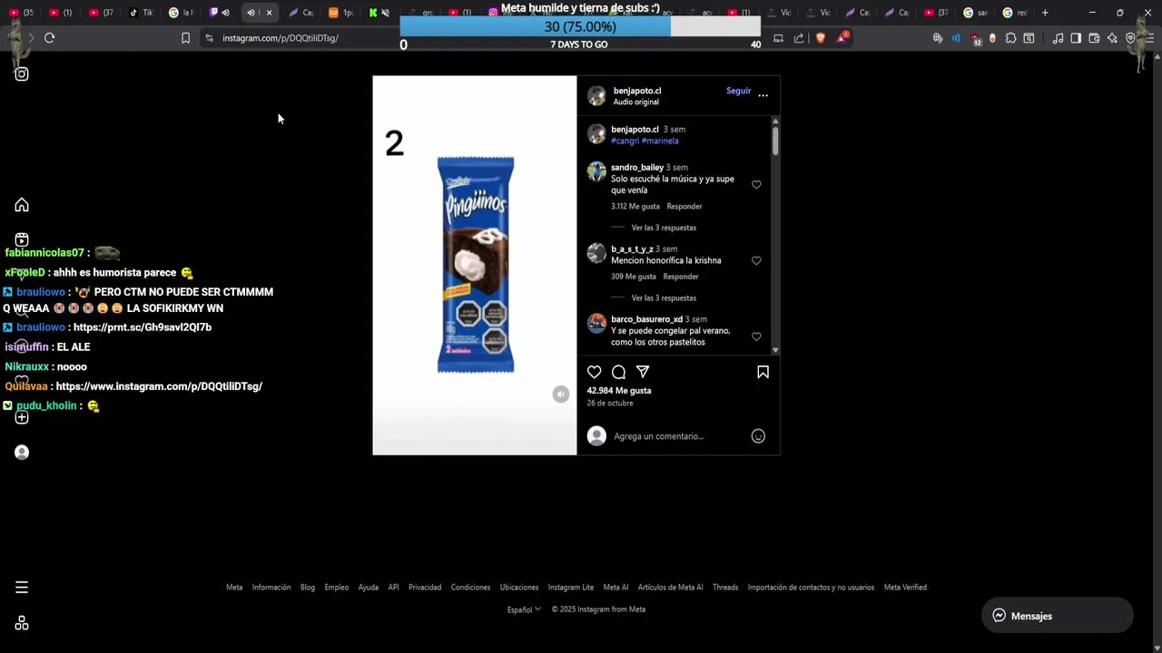The width and height of the screenshot is (1162, 653).
Task: Open the Mensajes messenger button
Action: pos(1057,616)
